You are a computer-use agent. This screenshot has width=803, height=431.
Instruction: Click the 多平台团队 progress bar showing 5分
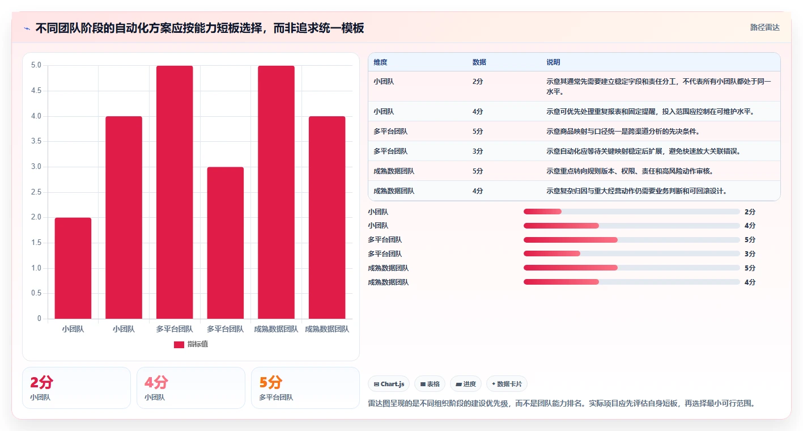pyautogui.click(x=632, y=240)
